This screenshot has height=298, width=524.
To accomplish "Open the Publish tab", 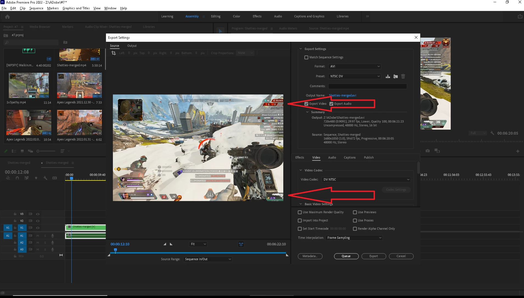I will click(x=369, y=158).
